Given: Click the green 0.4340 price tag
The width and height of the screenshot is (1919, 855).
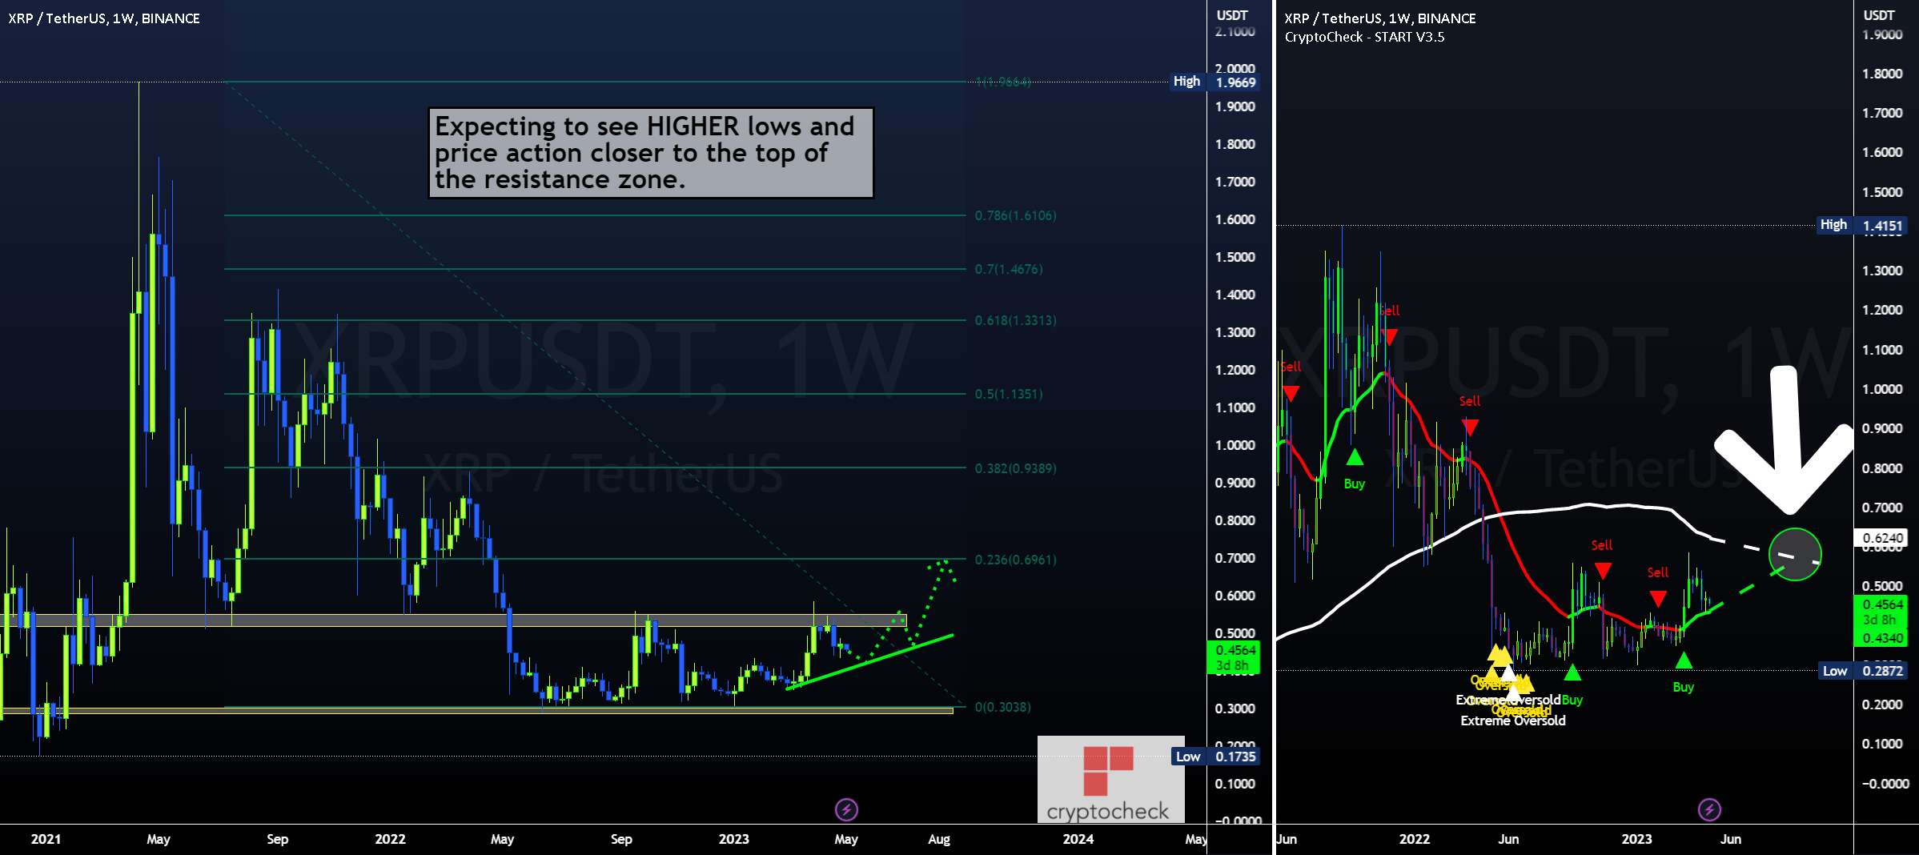Looking at the screenshot, I should (x=1881, y=638).
